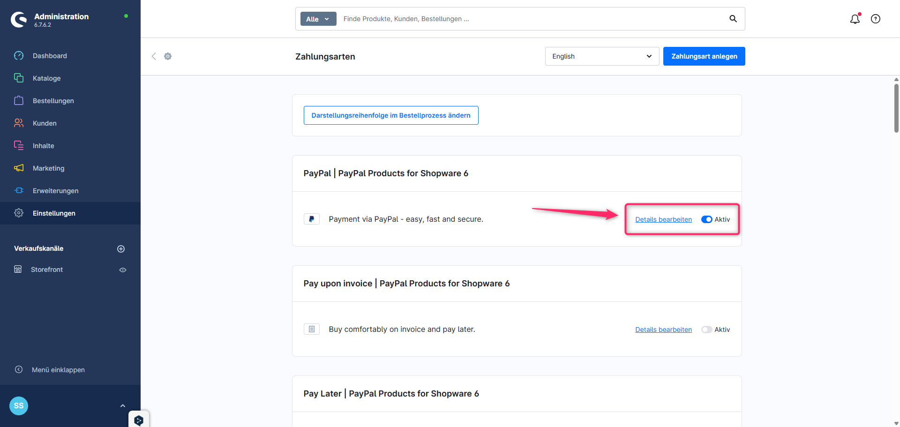
Task: Click text 'Payment via PayPal - easy, fast and secure.'
Action: point(406,219)
